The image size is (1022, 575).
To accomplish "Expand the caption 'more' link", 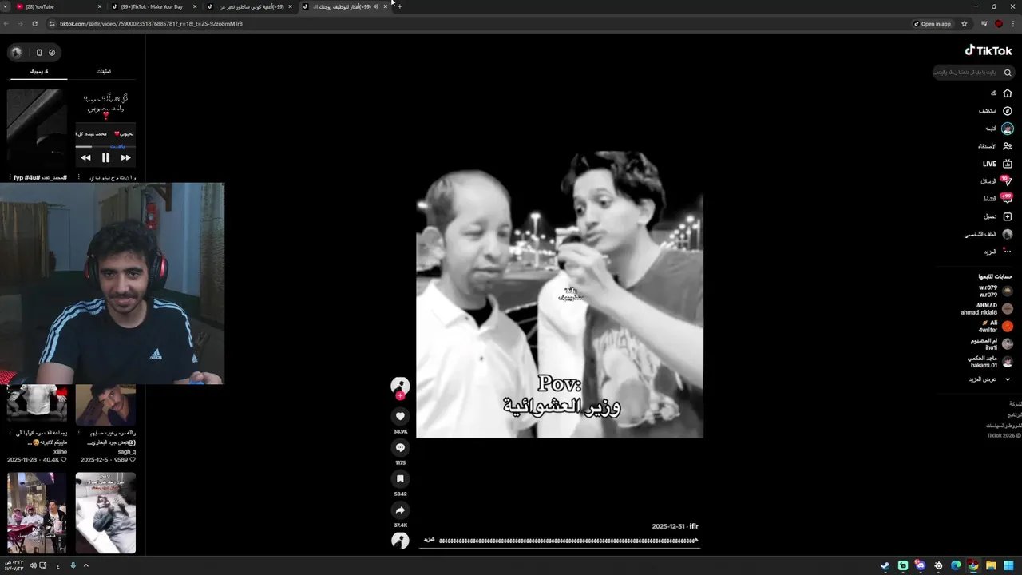I will click(429, 541).
